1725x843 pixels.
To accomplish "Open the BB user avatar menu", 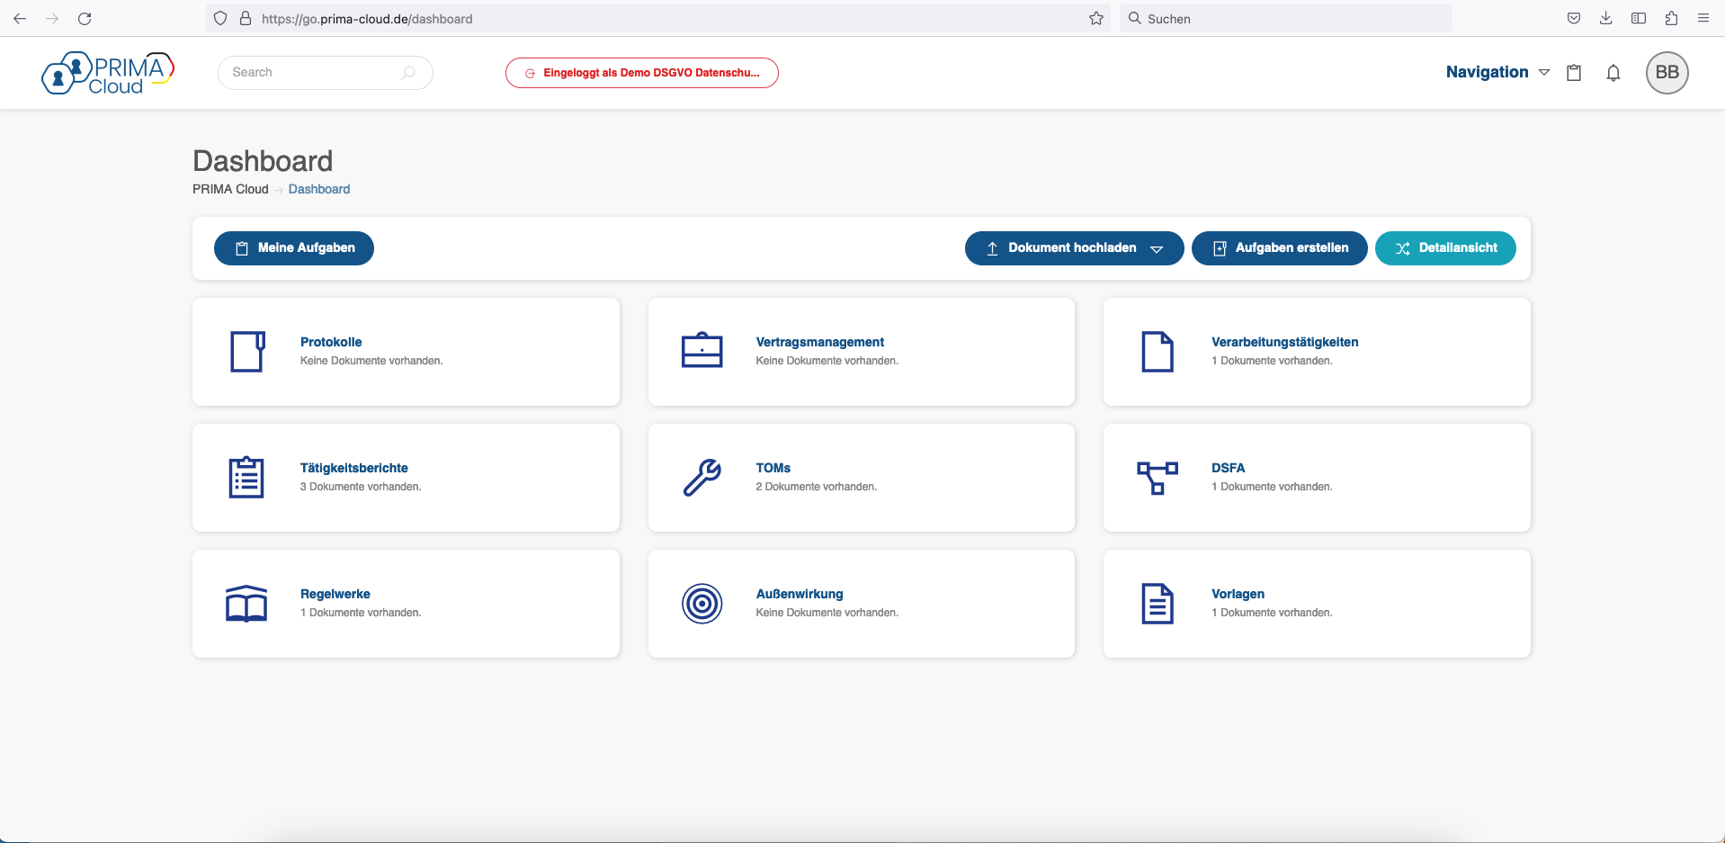I will click(x=1667, y=73).
